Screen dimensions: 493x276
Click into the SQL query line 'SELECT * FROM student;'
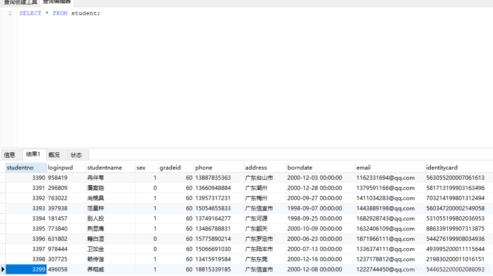60,13
